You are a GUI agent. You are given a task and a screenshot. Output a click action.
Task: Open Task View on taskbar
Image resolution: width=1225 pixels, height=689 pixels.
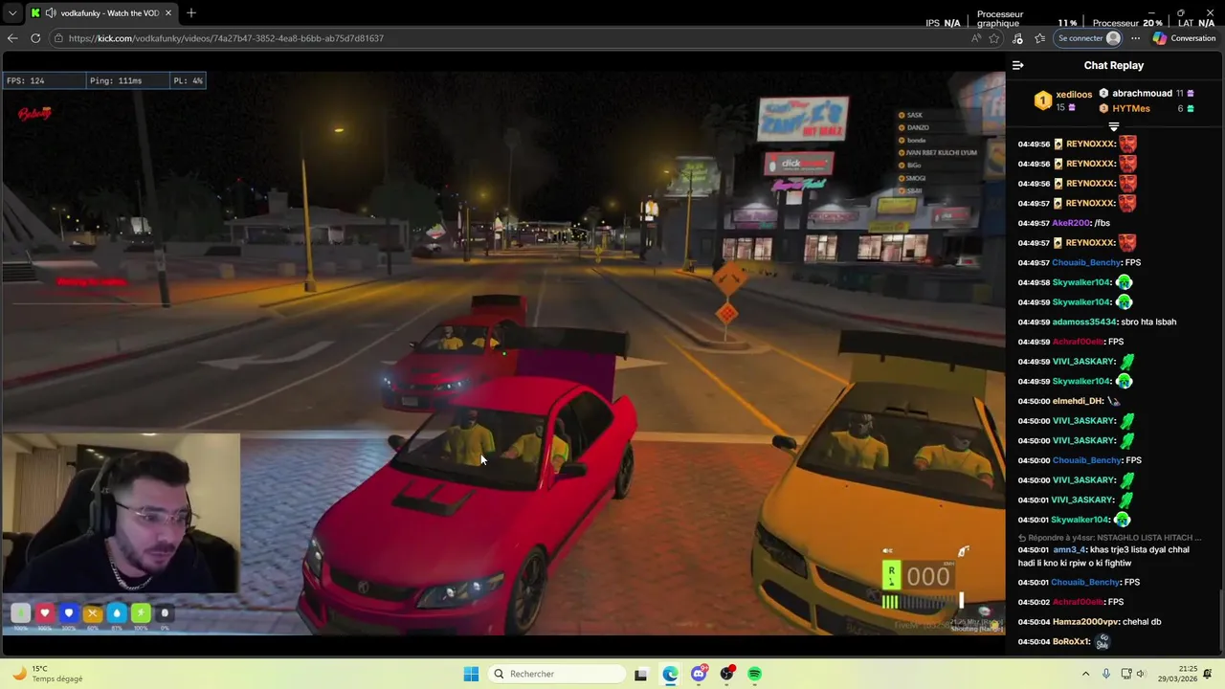(641, 674)
